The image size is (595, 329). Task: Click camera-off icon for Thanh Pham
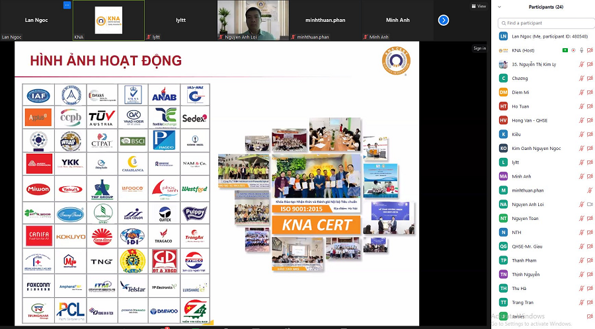click(x=590, y=260)
